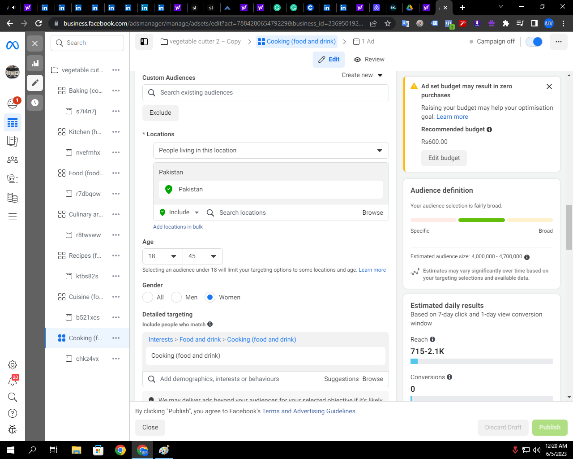
Task: Select the All gender radio button
Action: (x=148, y=297)
